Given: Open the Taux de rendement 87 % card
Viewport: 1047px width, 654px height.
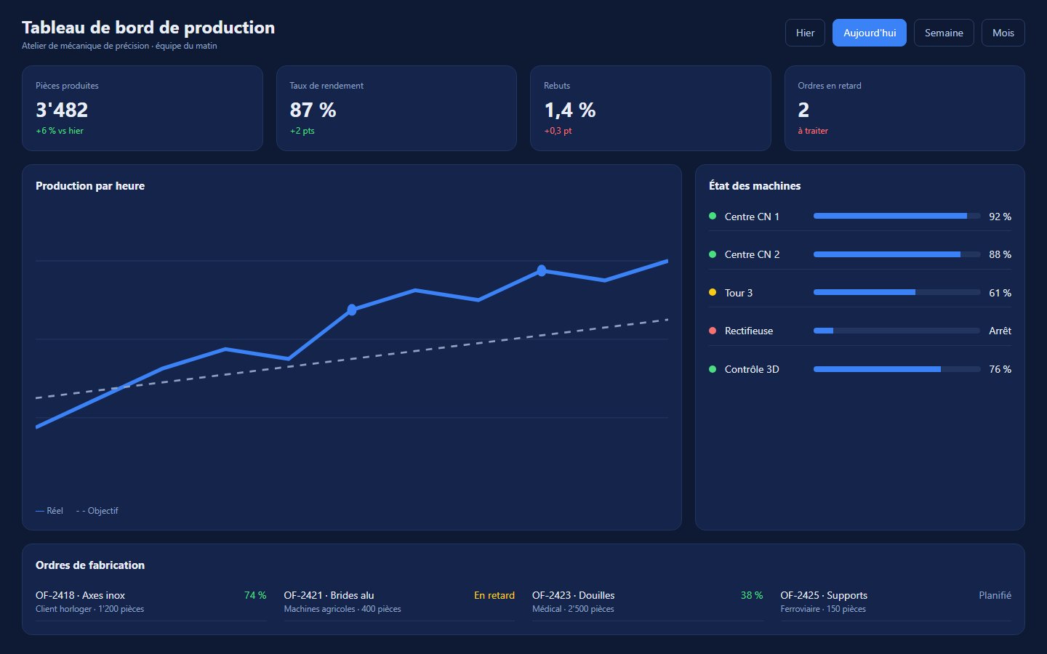Looking at the screenshot, I should 396,108.
